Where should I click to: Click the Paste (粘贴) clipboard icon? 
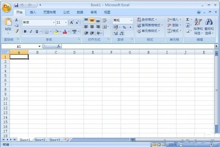tap(8, 22)
